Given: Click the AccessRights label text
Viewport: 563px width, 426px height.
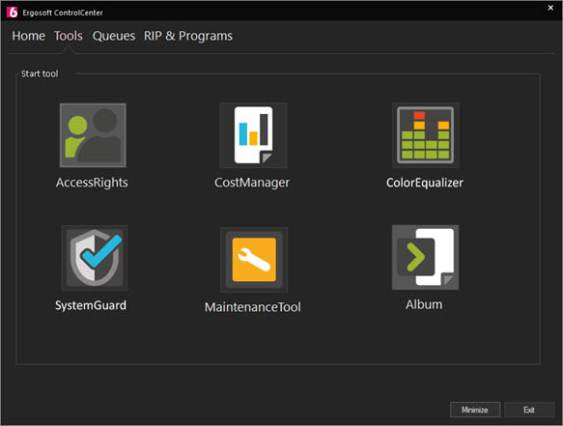Looking at the screenshot, I should (92, 183).
